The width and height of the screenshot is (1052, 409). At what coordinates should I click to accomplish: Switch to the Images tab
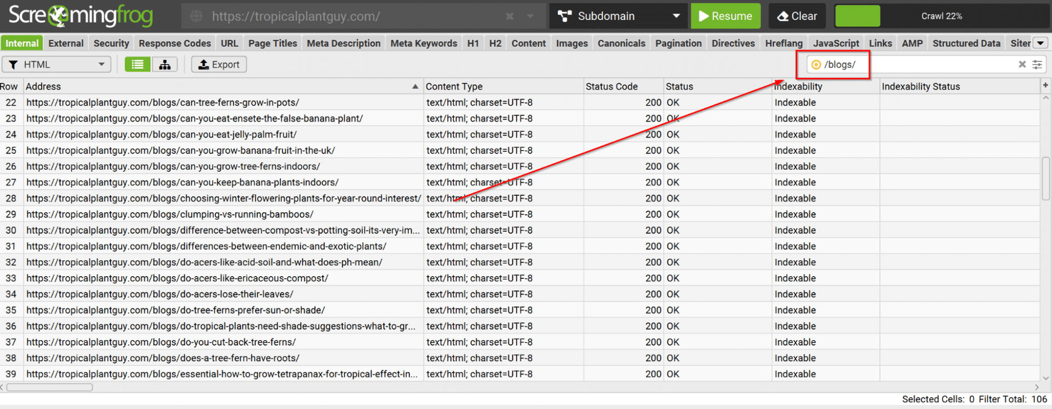coord(571,43)
